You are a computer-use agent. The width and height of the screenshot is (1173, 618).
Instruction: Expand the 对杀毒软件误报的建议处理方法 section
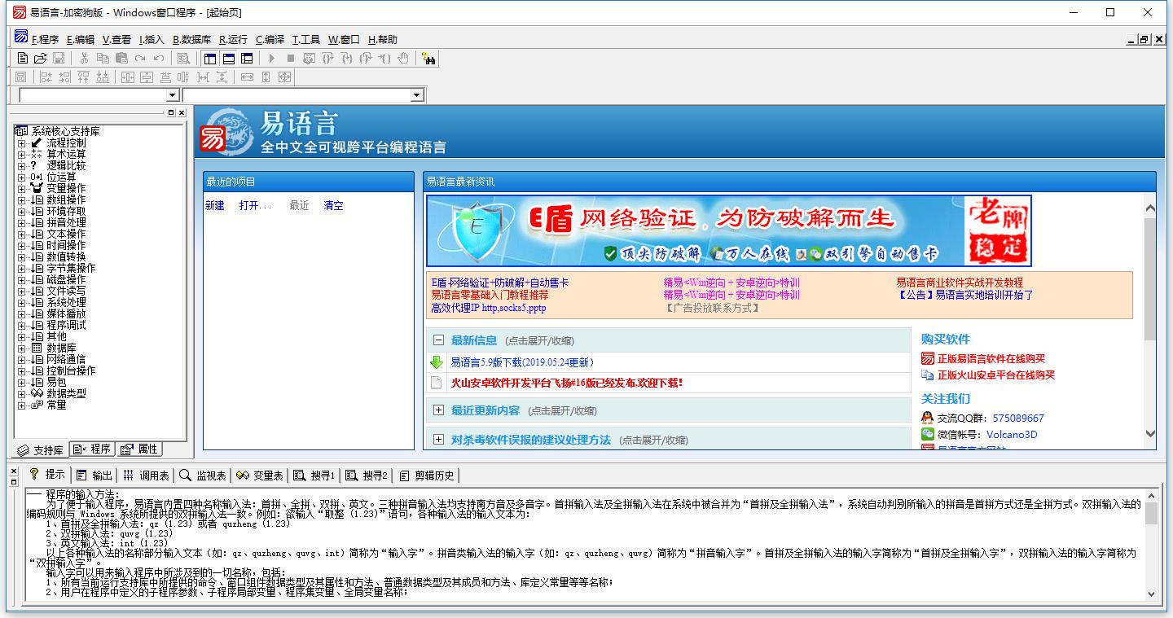438,440
